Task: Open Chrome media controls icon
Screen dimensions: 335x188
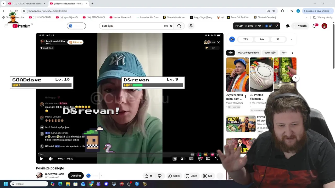Action: point(292,11)
